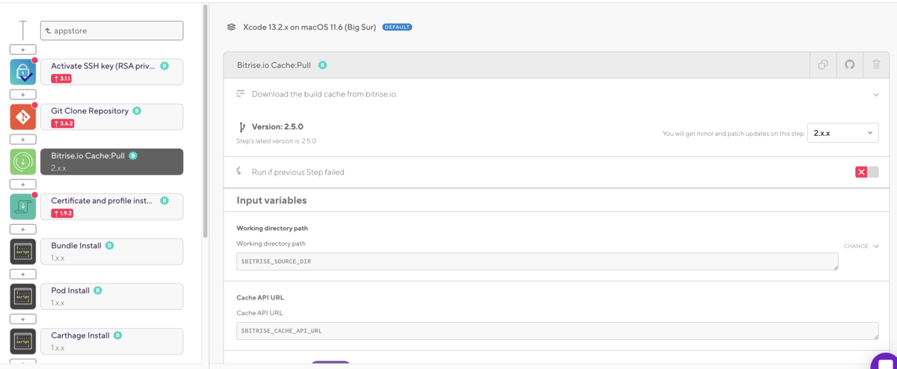Click the verified badge on Pod Install
897x369 pixels.
click(x=98, y=291)
